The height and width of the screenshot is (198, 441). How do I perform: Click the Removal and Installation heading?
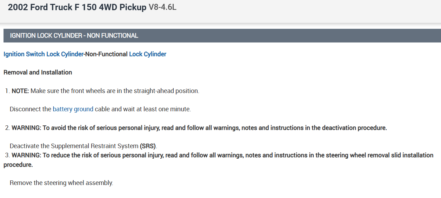click(x=38, y=72)
